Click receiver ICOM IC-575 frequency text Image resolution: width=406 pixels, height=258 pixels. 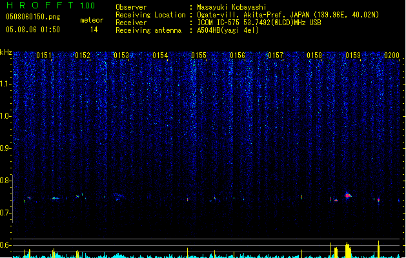point(259,23)
